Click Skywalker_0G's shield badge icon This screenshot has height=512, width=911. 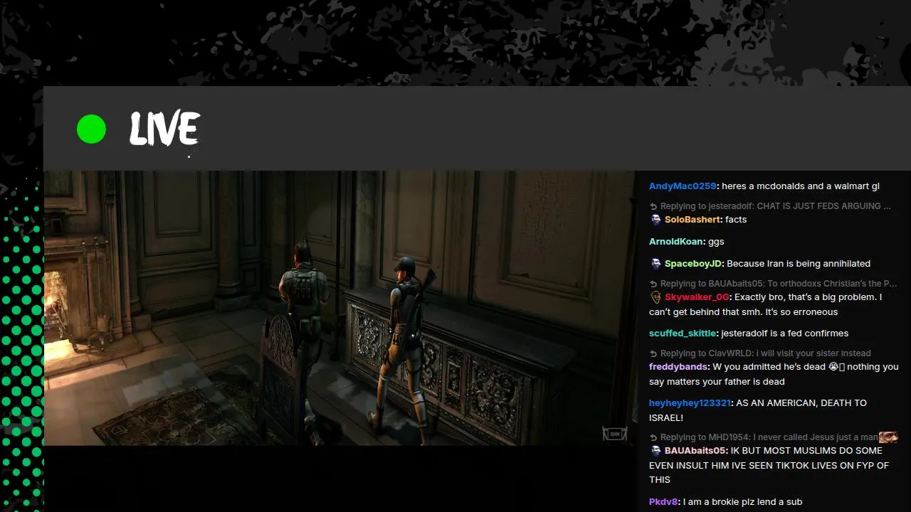655,297
